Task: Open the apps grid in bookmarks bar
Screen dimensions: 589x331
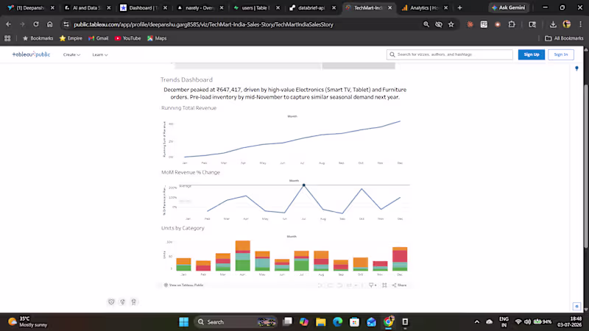Action: [x=7, y=38]
